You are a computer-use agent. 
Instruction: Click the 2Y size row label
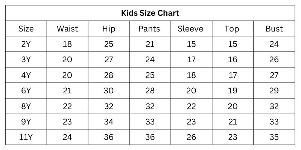[x=26, y=44]
